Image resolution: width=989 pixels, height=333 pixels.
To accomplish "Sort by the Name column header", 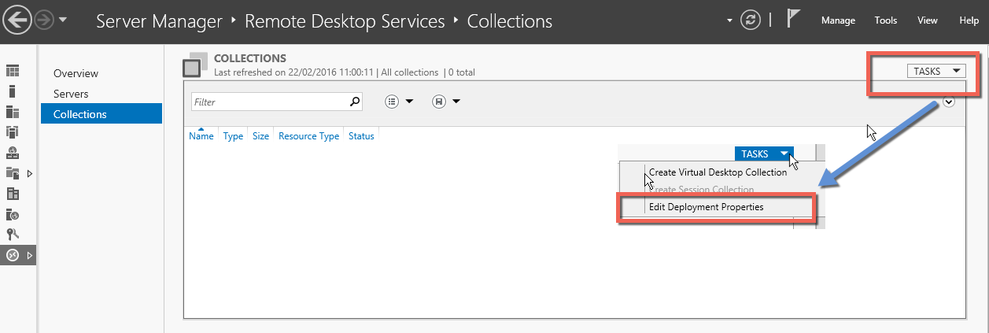I will tap(201, 136).
